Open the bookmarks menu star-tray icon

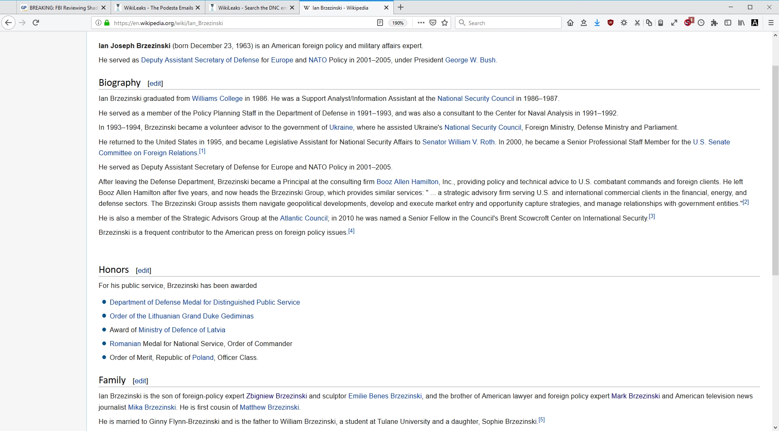tap(584, 23)
